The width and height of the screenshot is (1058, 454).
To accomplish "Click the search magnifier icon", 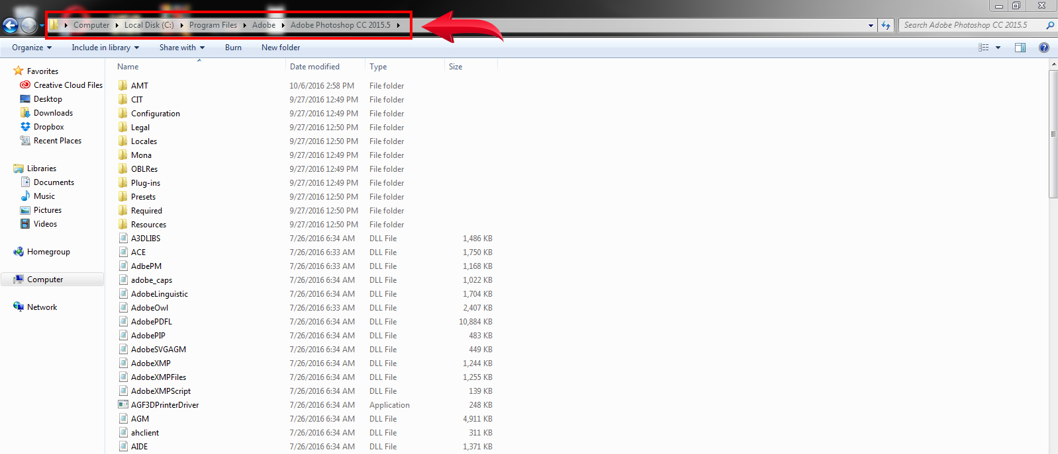I will (1049, 25).
